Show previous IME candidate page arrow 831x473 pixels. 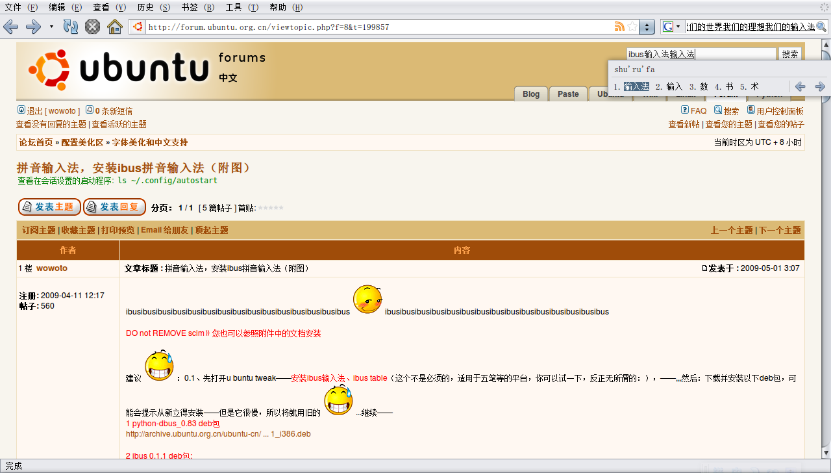point(800,86)
